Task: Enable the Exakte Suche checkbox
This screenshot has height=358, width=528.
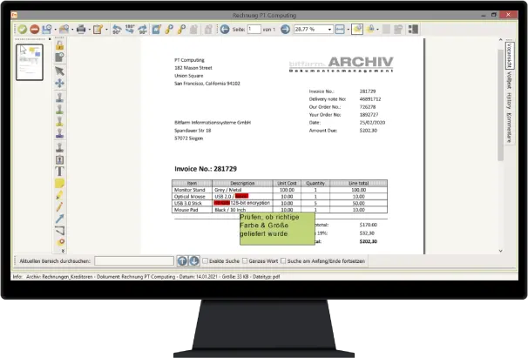Action: tap(205, 261)
